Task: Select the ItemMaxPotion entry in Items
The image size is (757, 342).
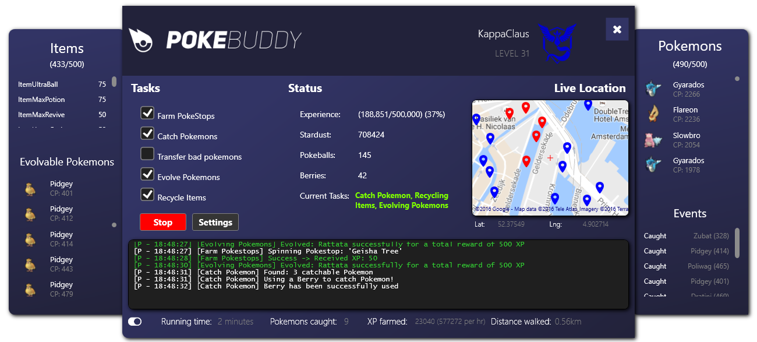Action: pyautogui.click(x=62, y=100)
